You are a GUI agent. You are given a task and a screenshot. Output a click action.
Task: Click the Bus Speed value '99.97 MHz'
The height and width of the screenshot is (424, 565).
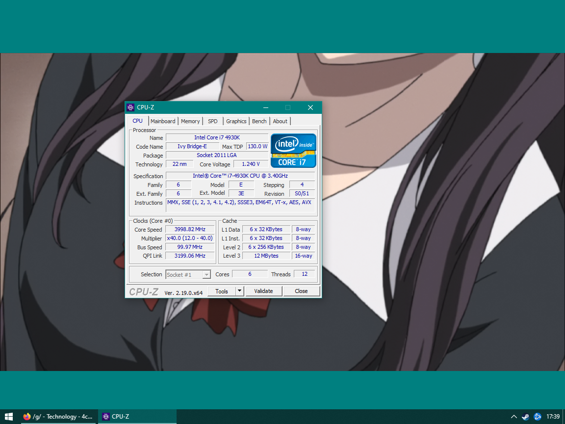tap(190, 247)
